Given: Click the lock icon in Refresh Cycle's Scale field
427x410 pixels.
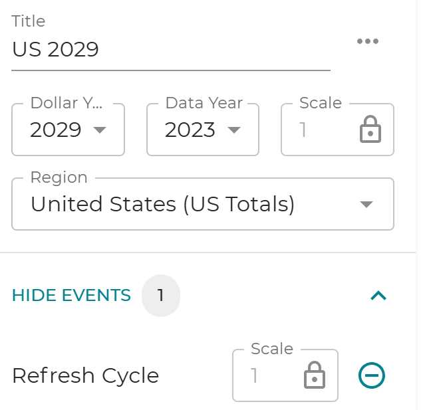Looking at the screenshot, I should [x=314, y=376].
